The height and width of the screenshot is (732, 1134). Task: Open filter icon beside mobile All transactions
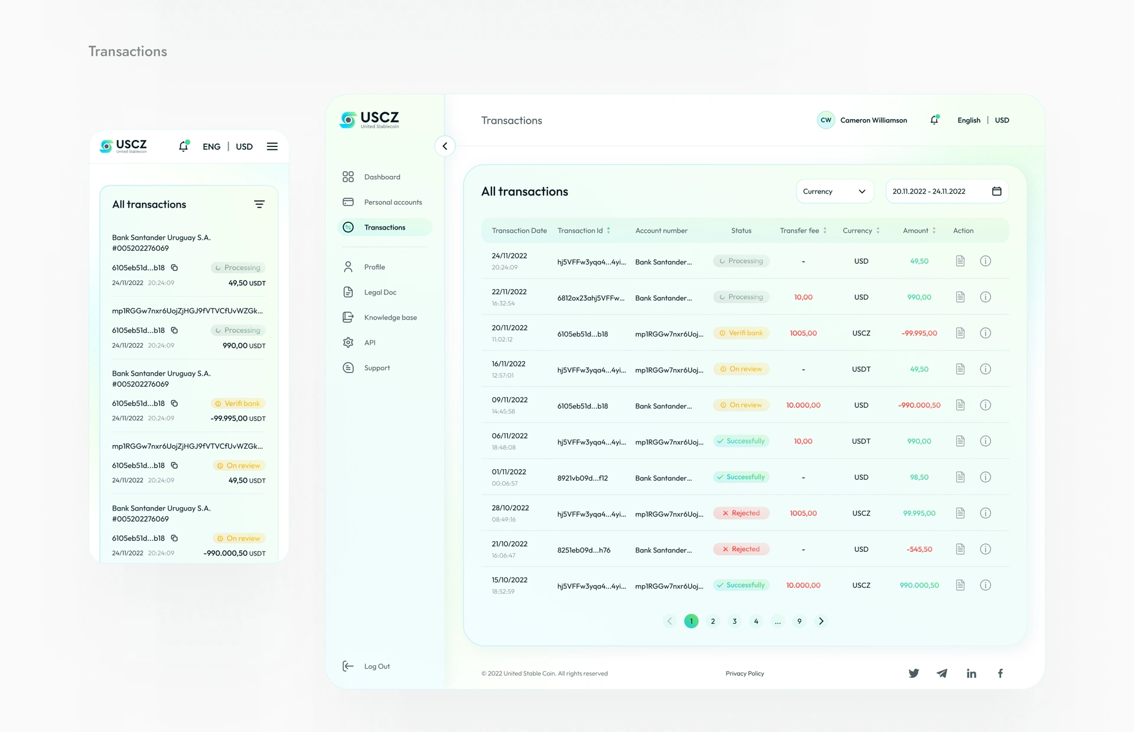pos(259,204)
